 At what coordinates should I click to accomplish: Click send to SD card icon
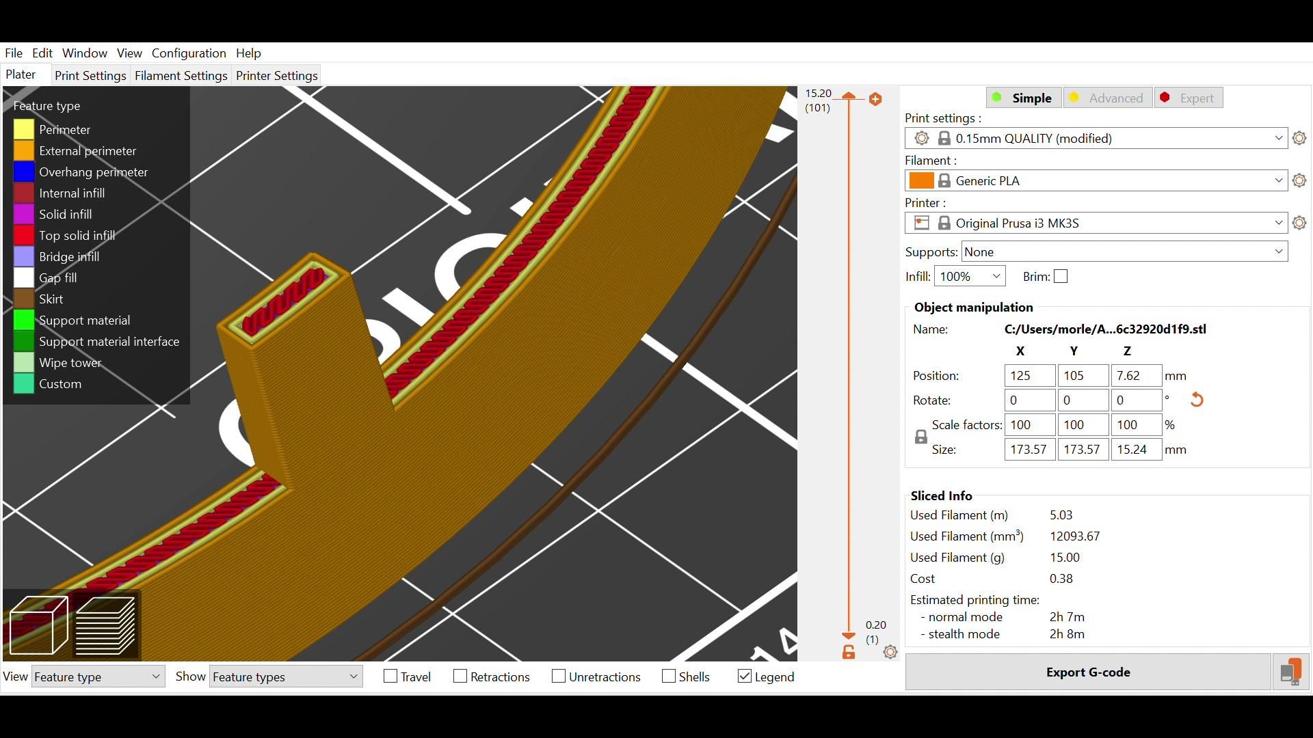point(1290,672)
